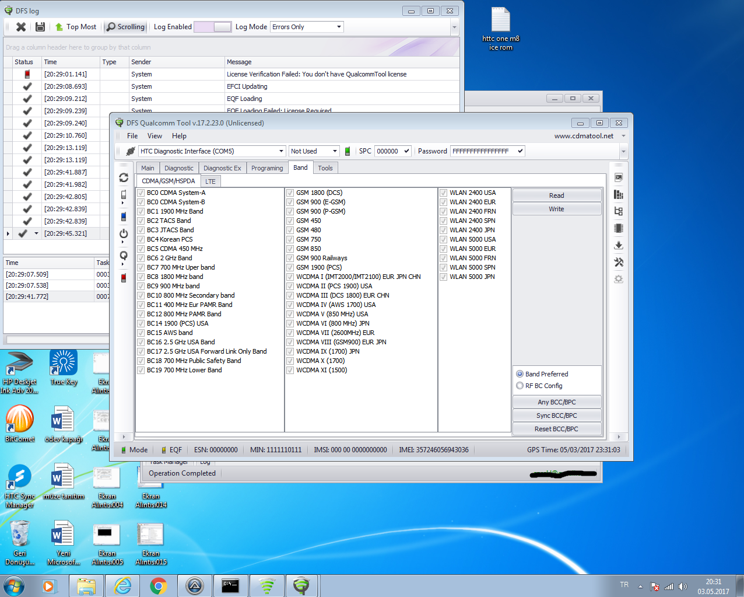Image resolution: width=744 pixels, height=597 pixels.
Task: Click the refresh arrows icon in left sidebar
Action: coord(124,177)
